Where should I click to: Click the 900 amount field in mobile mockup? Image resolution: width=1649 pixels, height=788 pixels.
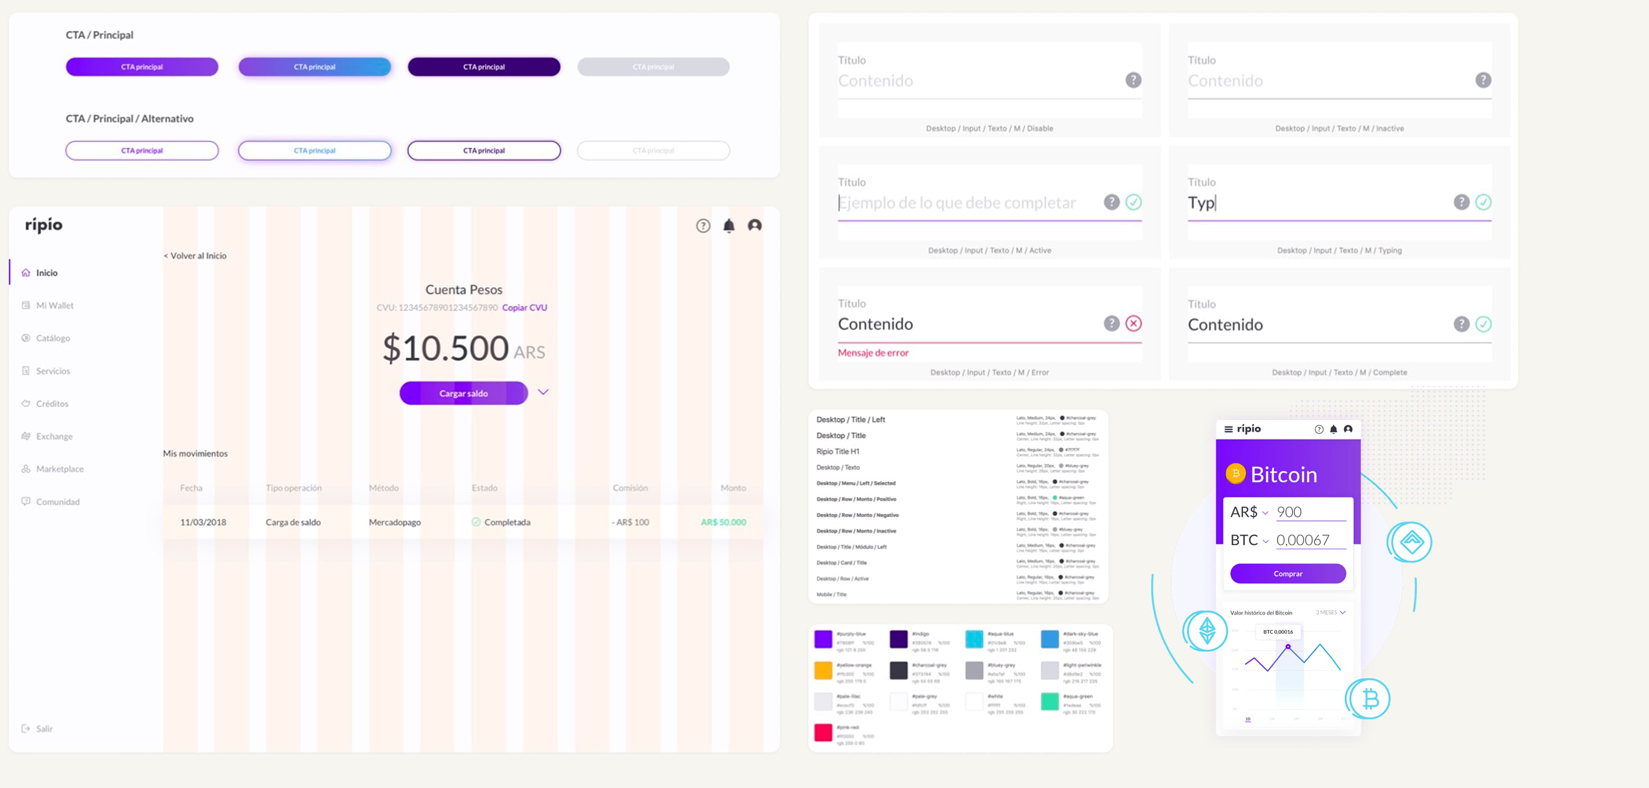[x=1310, y=512]
